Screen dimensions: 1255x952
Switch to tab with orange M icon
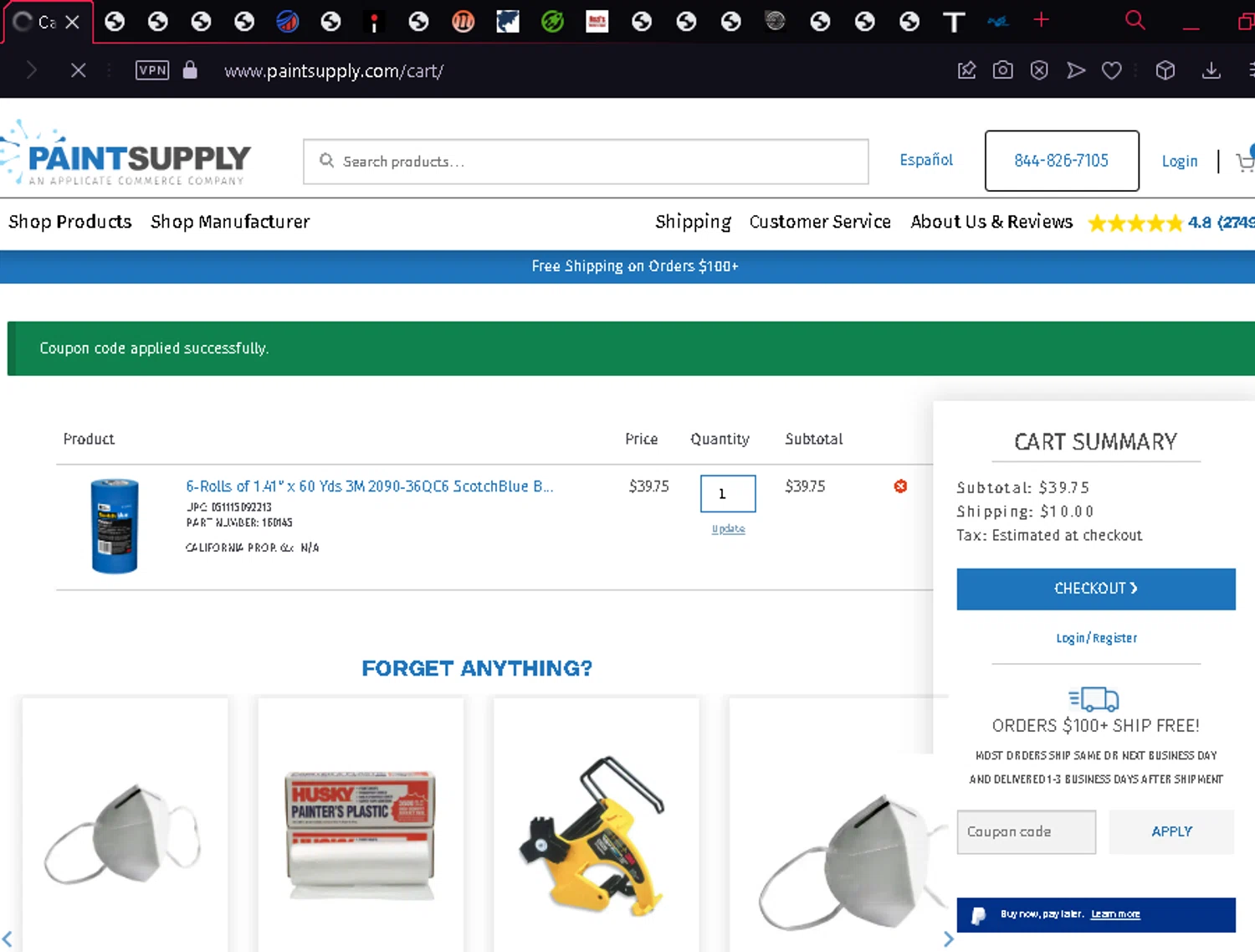(464, 22)
